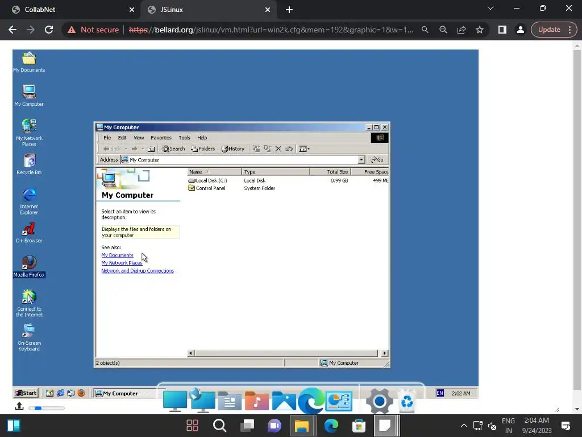Select Control Panel item
Image resolution: width=582 pixels, height=437 pixels.
point(207,188)
